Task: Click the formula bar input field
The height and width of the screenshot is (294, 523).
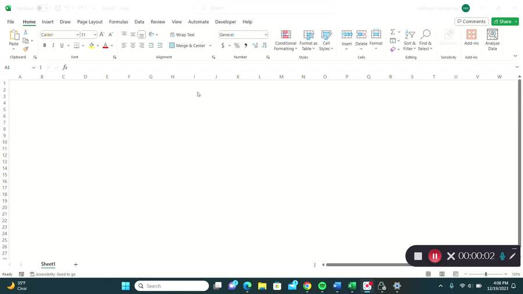Action: coord(290,67)
